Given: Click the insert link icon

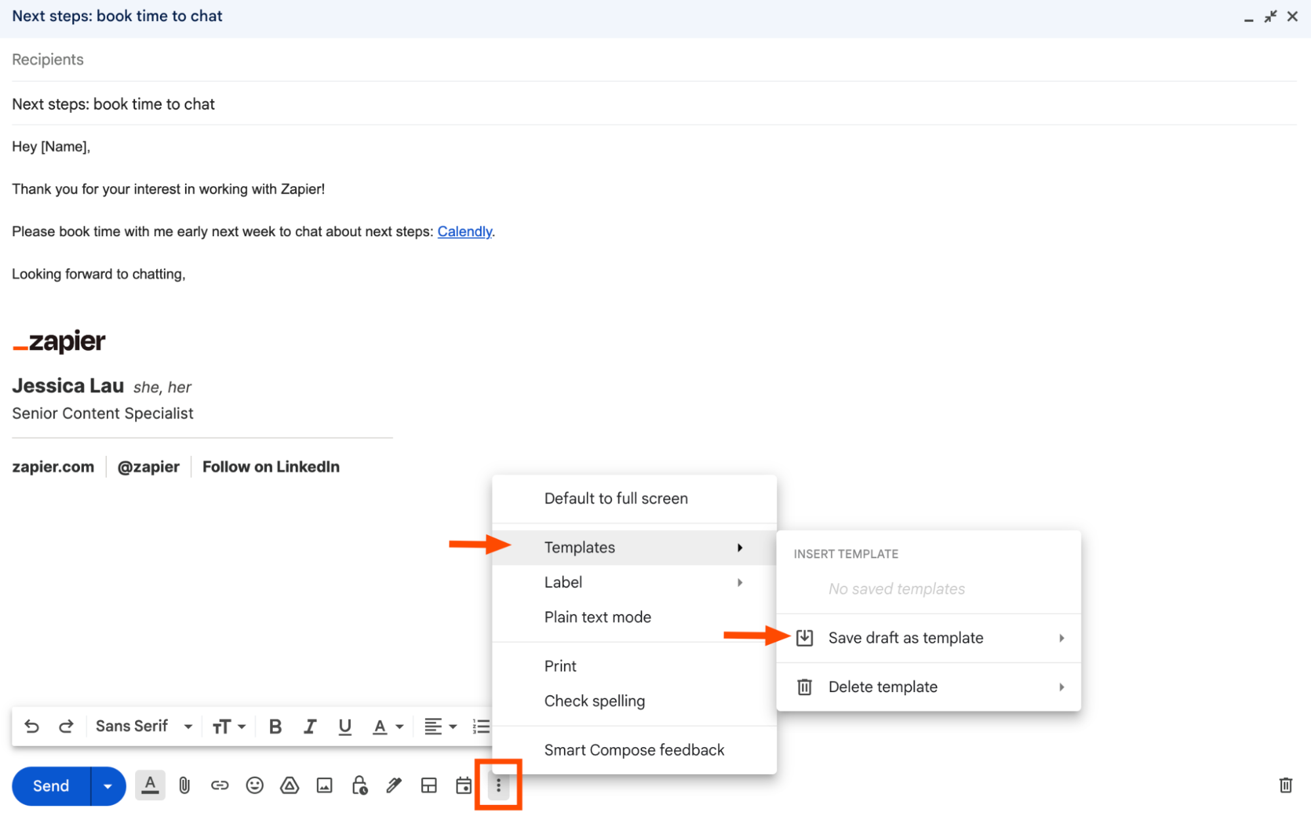Looking at the screenshot, I should click(220, 785).
